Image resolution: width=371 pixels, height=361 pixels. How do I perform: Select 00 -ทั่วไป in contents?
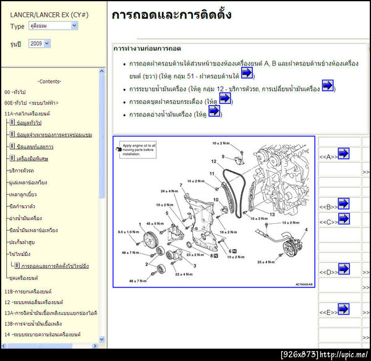point(15,92)
